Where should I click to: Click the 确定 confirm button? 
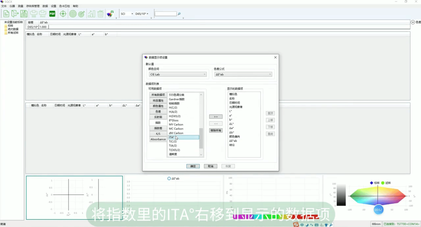pyautogui.click(x=193, y=166)
